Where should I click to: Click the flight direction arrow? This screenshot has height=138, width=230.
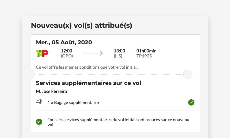click(93, 53)
